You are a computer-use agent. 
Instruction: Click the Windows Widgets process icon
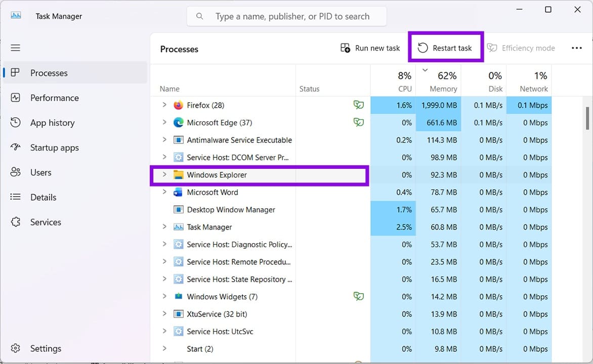tap(178, 296)
